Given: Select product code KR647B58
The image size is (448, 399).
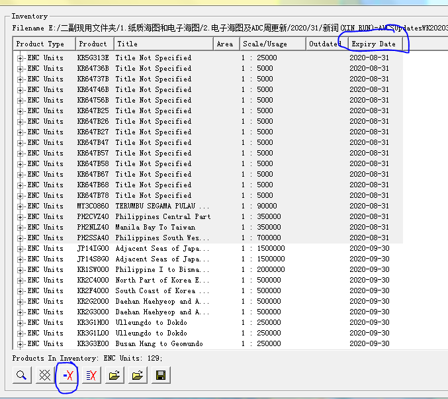Looking at the screenshot, I should 93,163.
